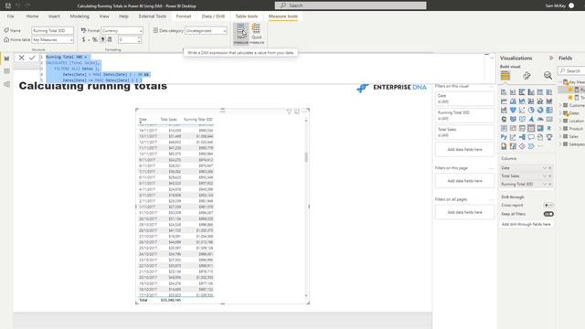Viewport: 585px width, 329px height.
Task: Choose the map globe visual
Action: pos(504,119)
